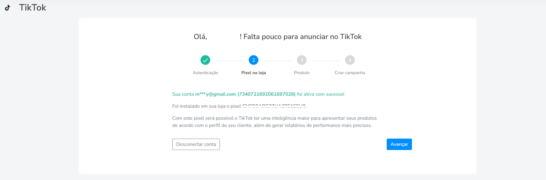Select the gray step 3 circle
Viewport: 546px width, 180px height.
point(302,60)
